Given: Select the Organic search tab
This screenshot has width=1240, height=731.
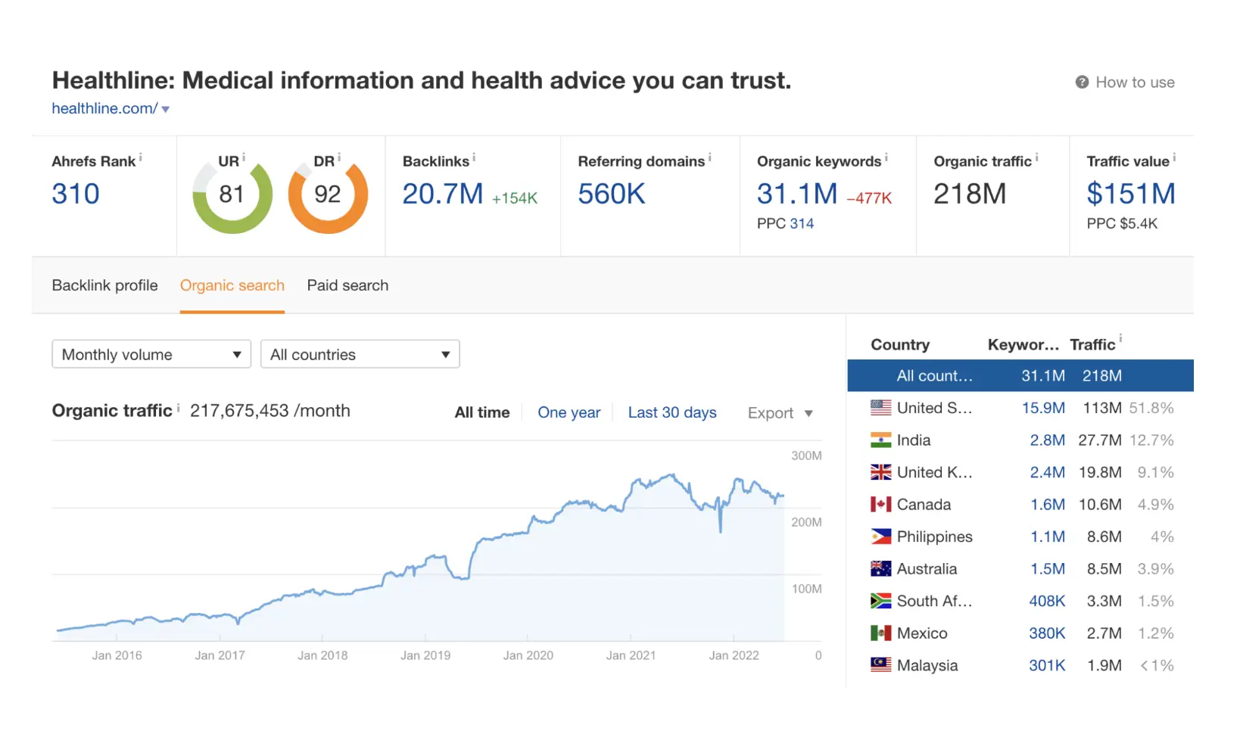Looking at the screenshot, I should [x=232, y=285].
